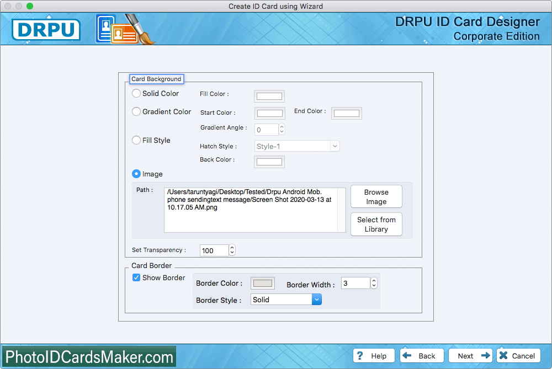
Task: Click the Card Background group label
Action: (156, 79)
